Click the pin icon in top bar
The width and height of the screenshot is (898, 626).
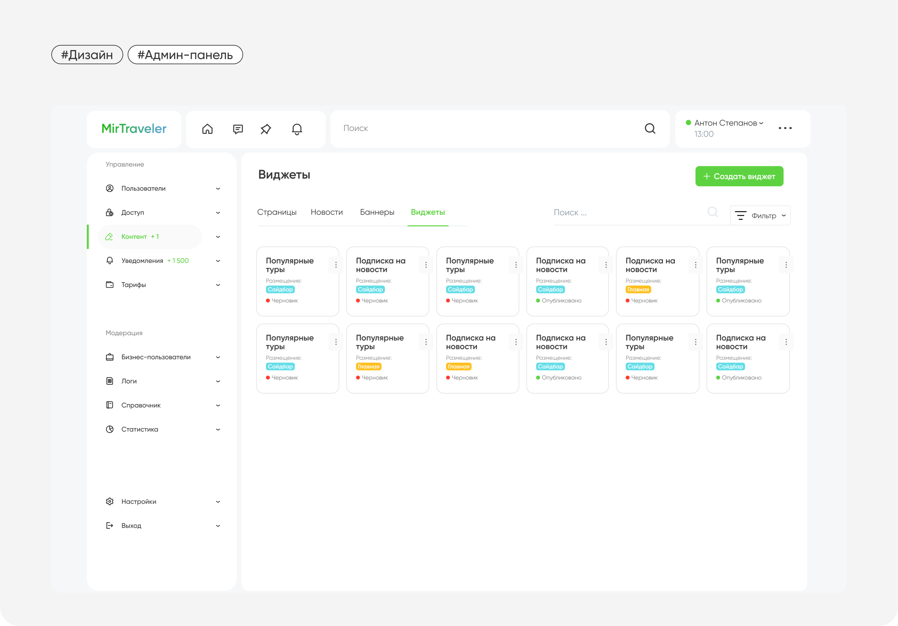(266, 129)
